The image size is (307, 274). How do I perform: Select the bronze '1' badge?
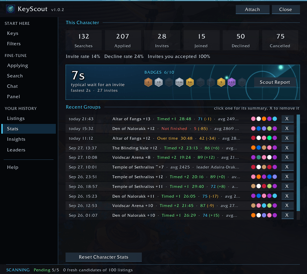point(148,82)
